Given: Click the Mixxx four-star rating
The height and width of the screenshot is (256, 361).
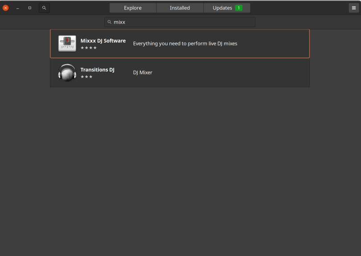Looking at the screenshot, I should 89,48.
